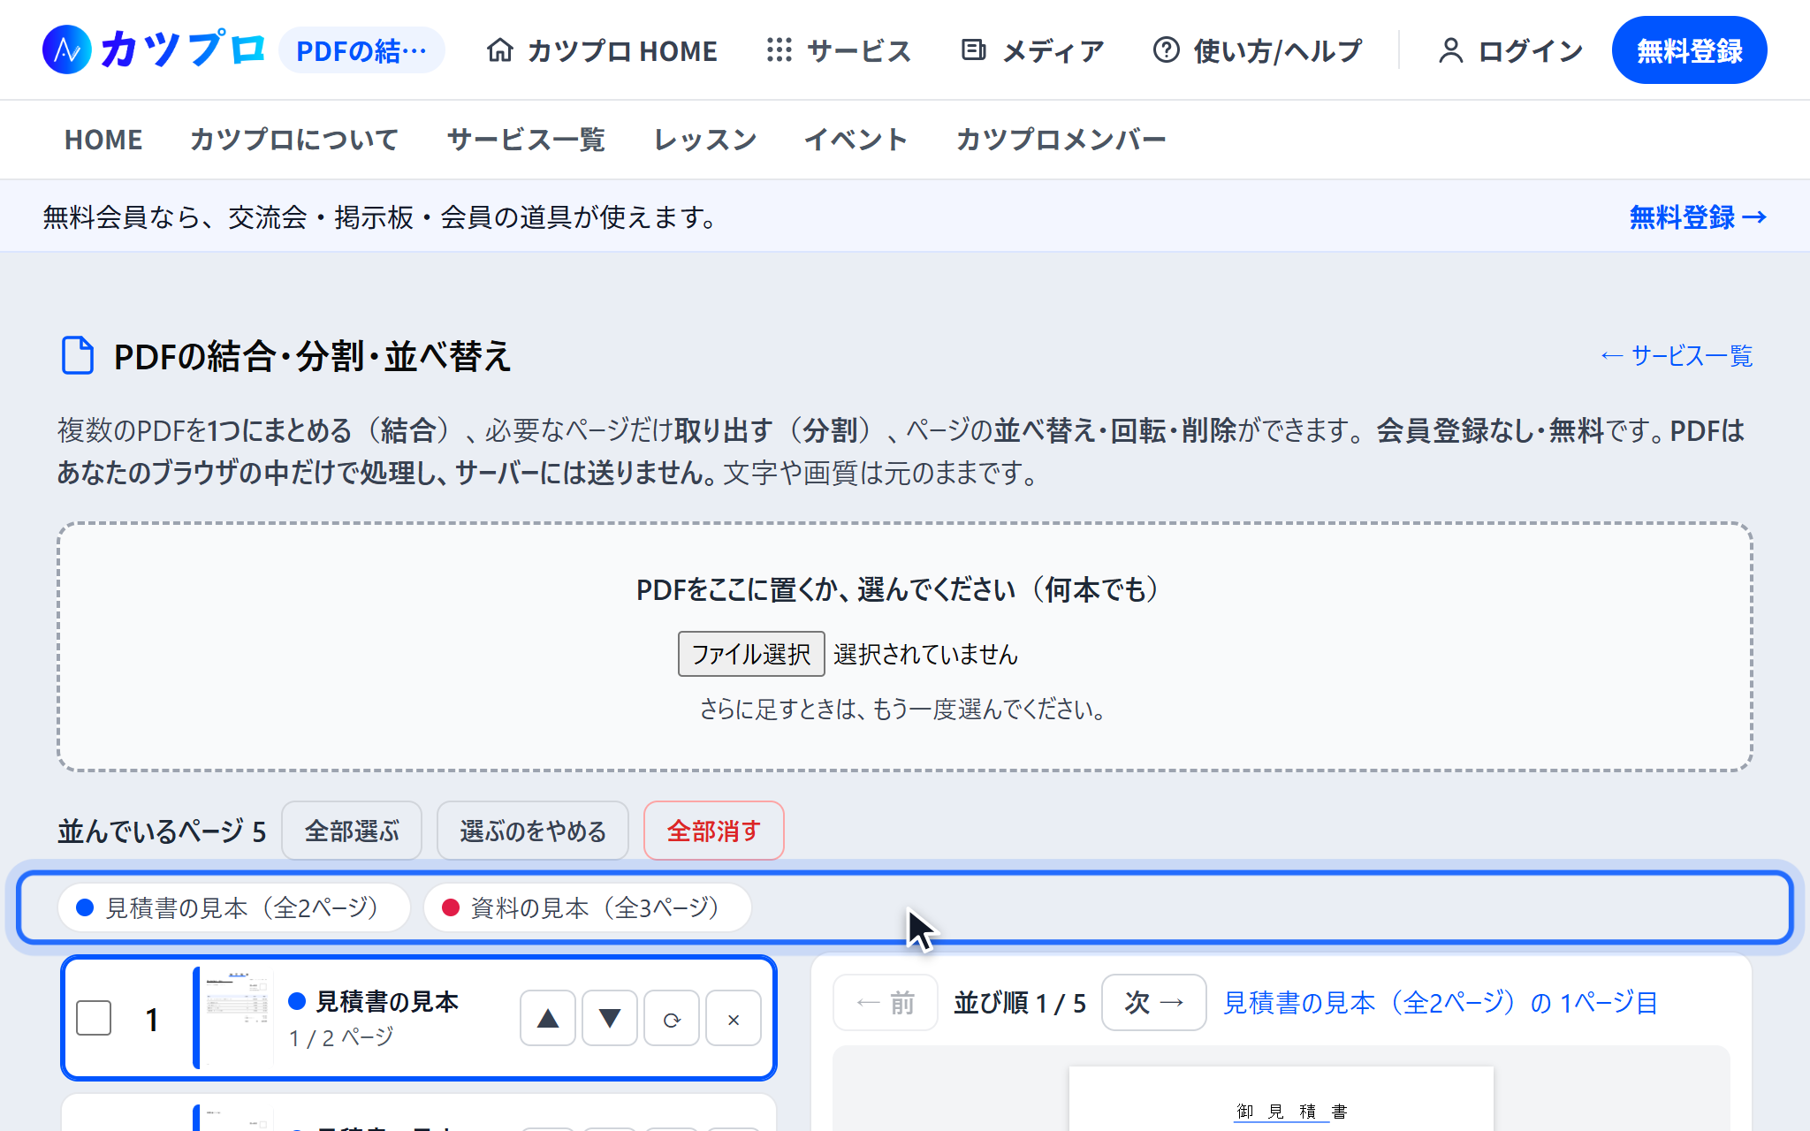Click the red 全部消す button

[x=714, y=831]
